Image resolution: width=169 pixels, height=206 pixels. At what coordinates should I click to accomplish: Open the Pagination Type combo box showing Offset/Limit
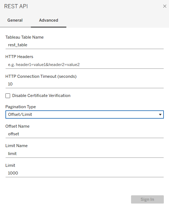pyautogui.click(x=82, y=115)
